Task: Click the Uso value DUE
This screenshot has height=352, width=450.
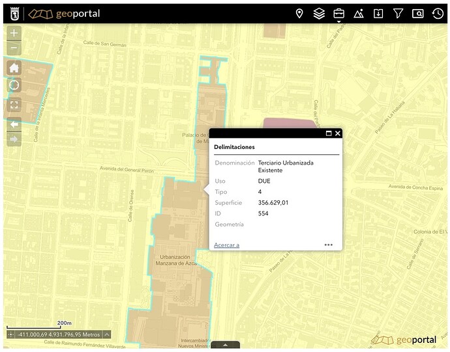Action: [264, 181]
